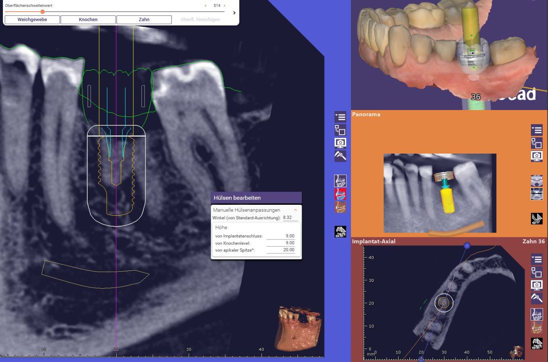Open the Implantat-Axial view list menu
The width and height of the screenshot is (548, 362).
click(x=536, y=259)
